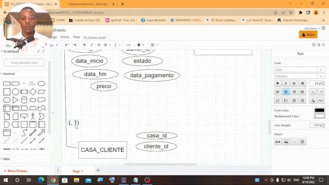The width and height of the screenshot is (329, 185).
Task: Collapse the General shapes section
Action: point(8,74)
